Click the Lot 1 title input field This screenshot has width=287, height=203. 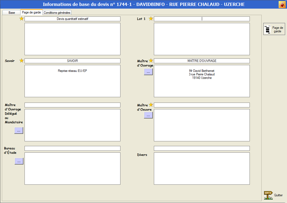point(202,19)
